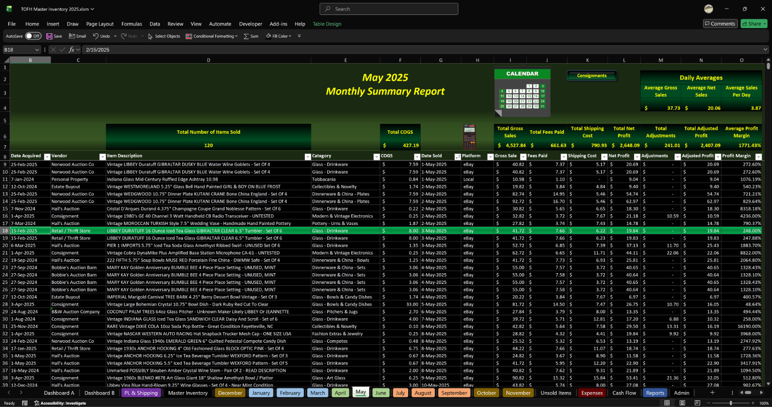
Task: Open Category column filter dropdown
Action: (376, 156)
